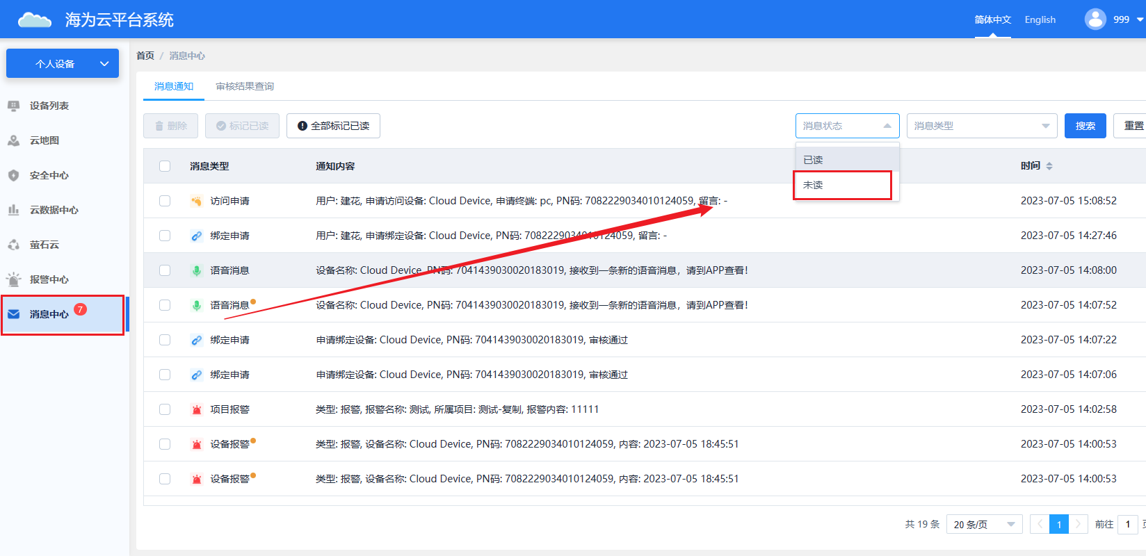Click the 报警中心 alarm icon
Screen dimensions: 1146x556
pyautogui.click(x=13, y=279)
